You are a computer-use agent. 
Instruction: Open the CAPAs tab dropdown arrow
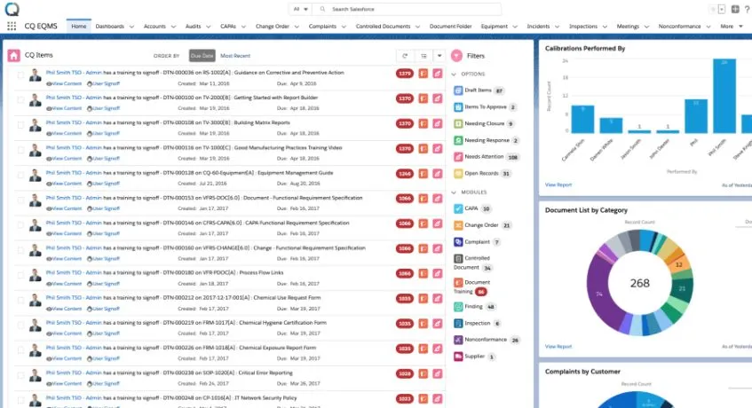[x=243, y=27]
